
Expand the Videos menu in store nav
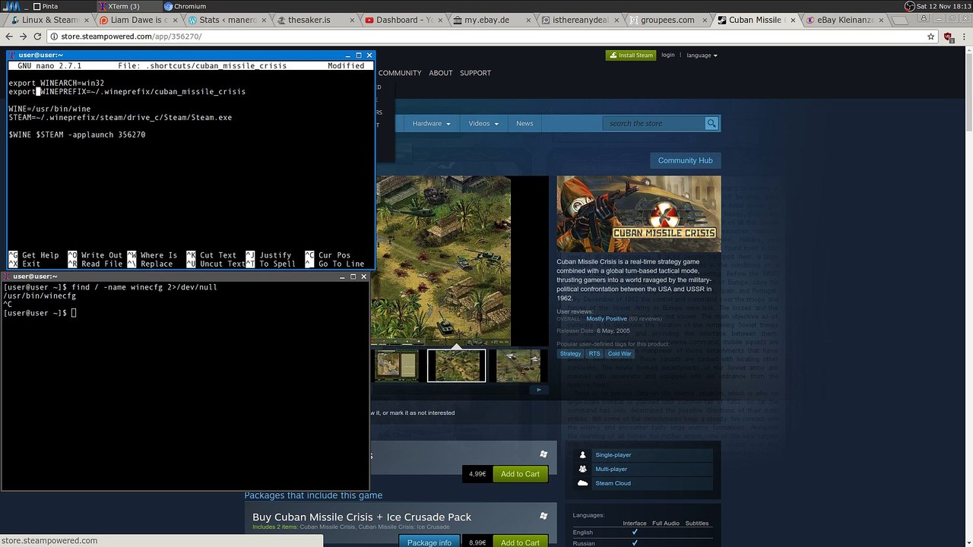pyautogui.click(x=483, y=123)
